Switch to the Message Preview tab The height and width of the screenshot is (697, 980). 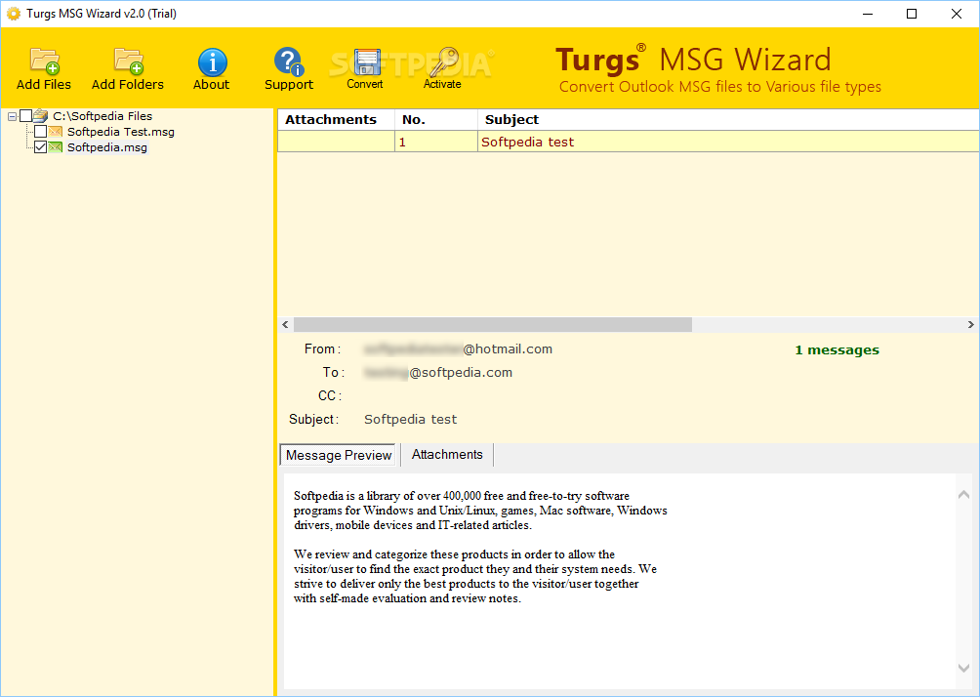[338, 455]
